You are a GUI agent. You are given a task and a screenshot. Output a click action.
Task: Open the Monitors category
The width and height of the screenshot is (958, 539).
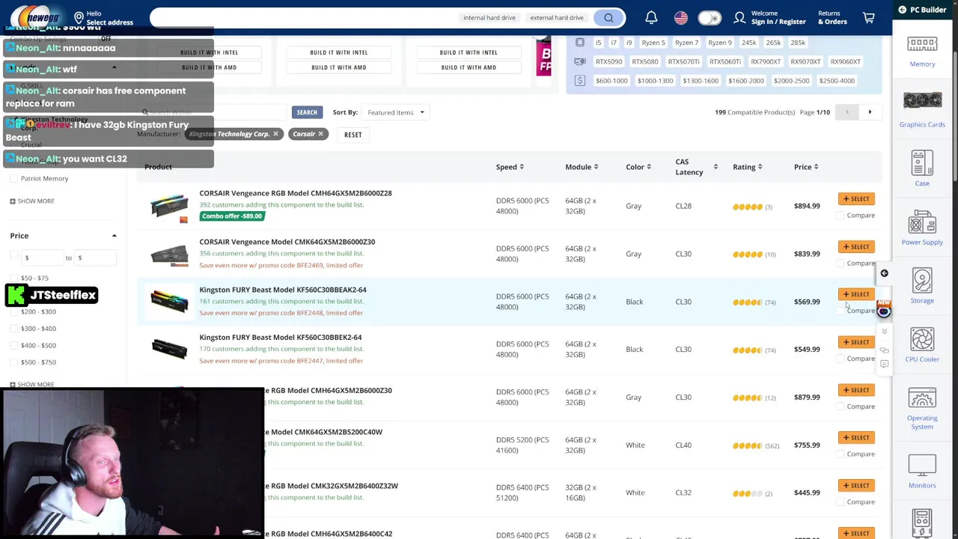coord(922,471)
